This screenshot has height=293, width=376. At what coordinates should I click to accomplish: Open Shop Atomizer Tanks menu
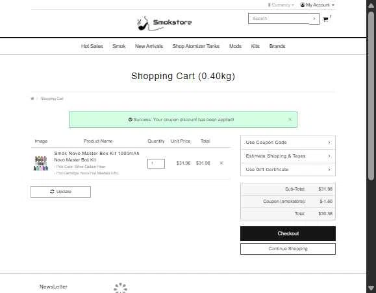click(x=196, y=46)
